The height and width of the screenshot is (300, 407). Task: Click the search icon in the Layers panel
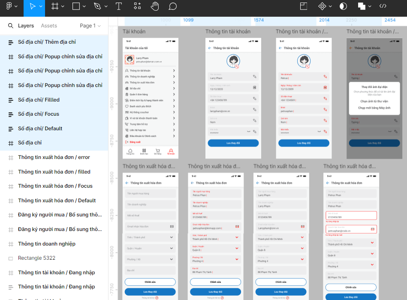point(11,26)
